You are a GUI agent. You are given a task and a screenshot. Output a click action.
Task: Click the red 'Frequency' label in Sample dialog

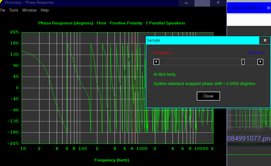pos(163,53)
